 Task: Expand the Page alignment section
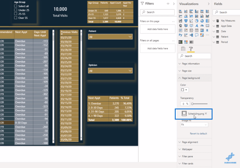pyautogui.click(x=194, y=142)
